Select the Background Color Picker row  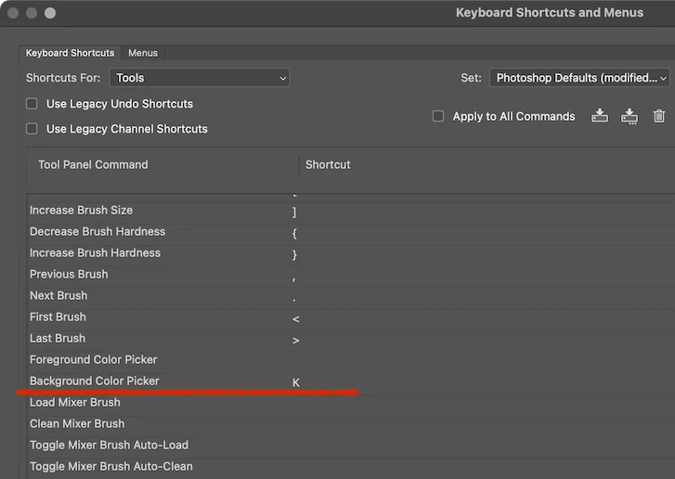click(351, 384)
